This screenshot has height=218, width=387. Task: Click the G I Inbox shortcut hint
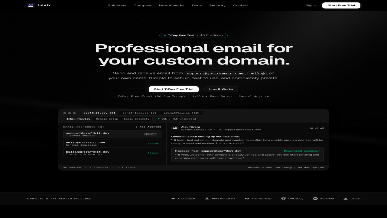pos(126,167)
